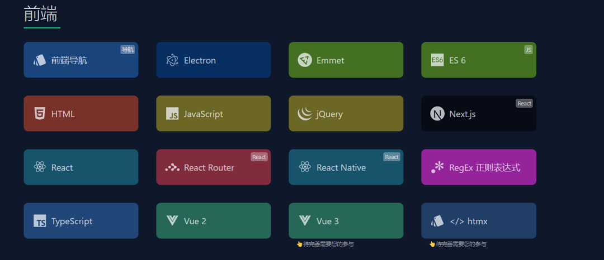Click the JS badge on ES 6 card

528,50
